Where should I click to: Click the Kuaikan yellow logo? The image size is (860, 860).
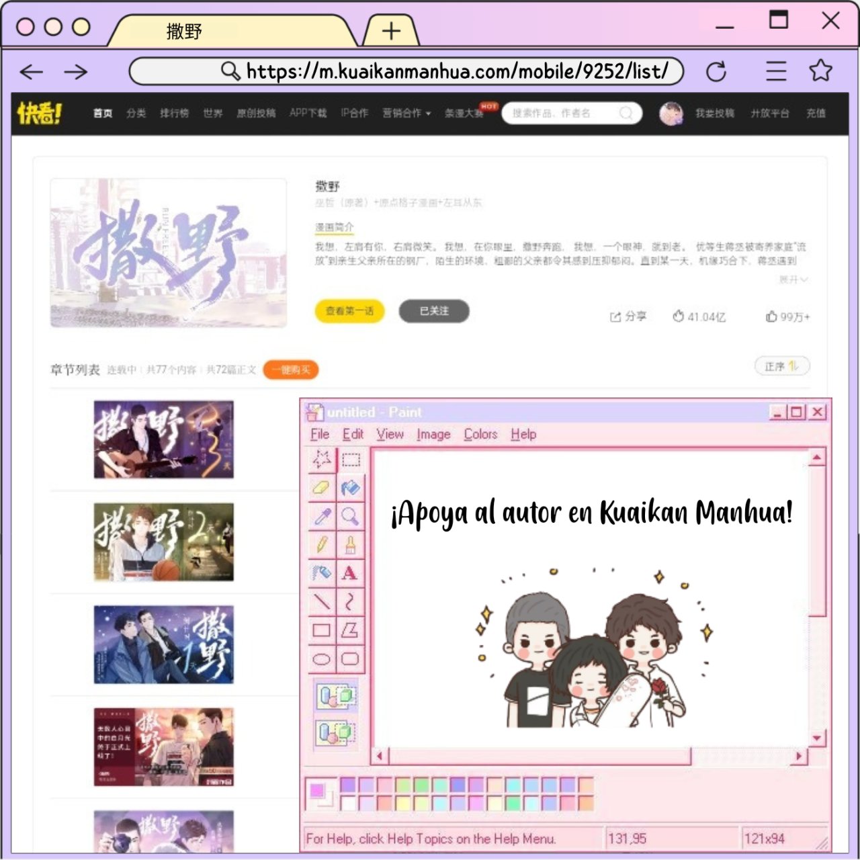pyautogui.click(x=40, y=114)
